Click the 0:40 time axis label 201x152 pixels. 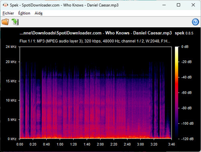46,144
